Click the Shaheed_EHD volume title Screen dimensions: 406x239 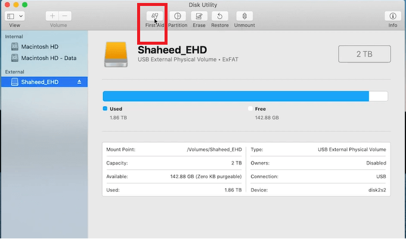pos(172,49)
